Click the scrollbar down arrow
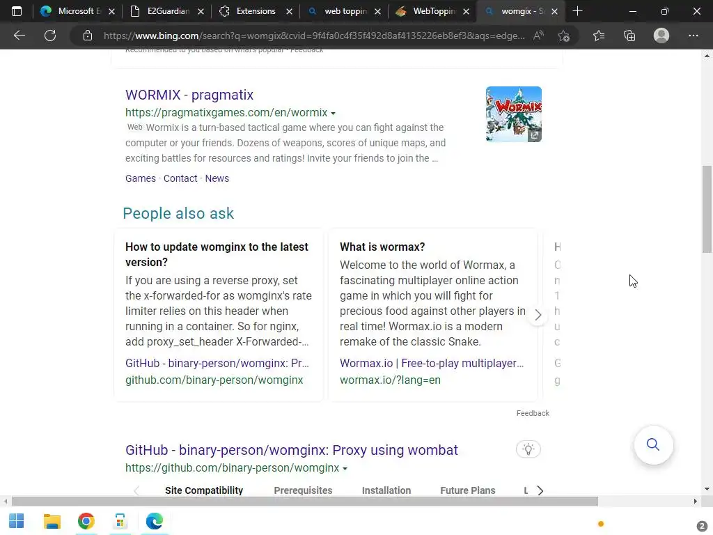The width and height of the screenshot is (713, 535). tap(707, 489)
